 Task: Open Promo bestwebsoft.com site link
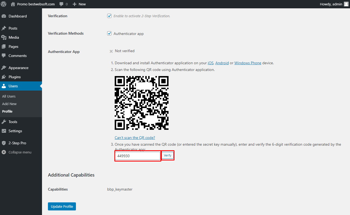click(x=36, y=4)
